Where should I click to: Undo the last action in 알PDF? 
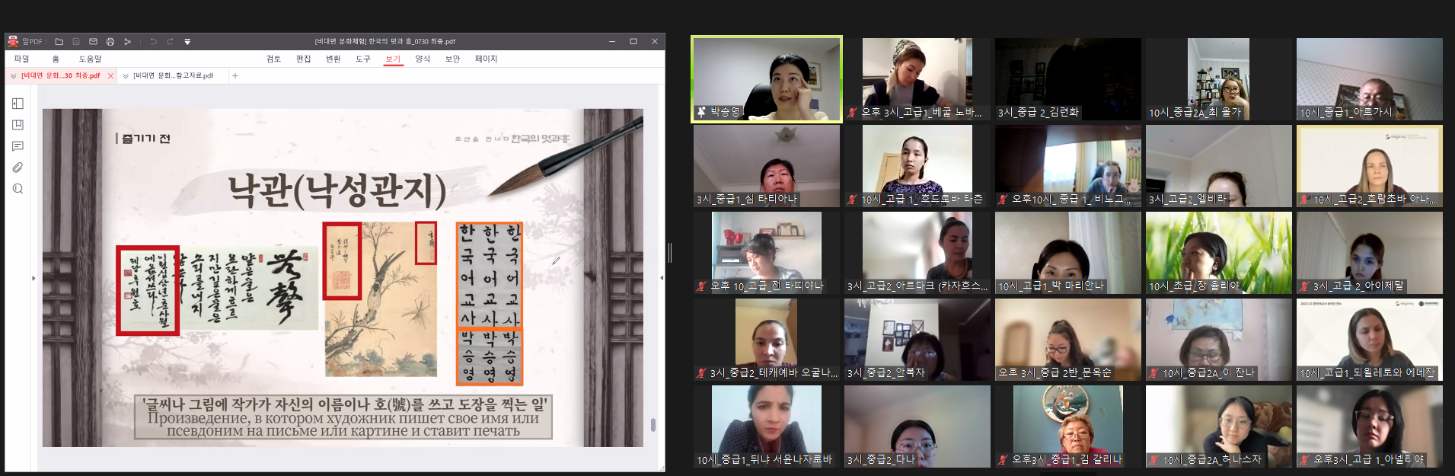tap(153, 41)
